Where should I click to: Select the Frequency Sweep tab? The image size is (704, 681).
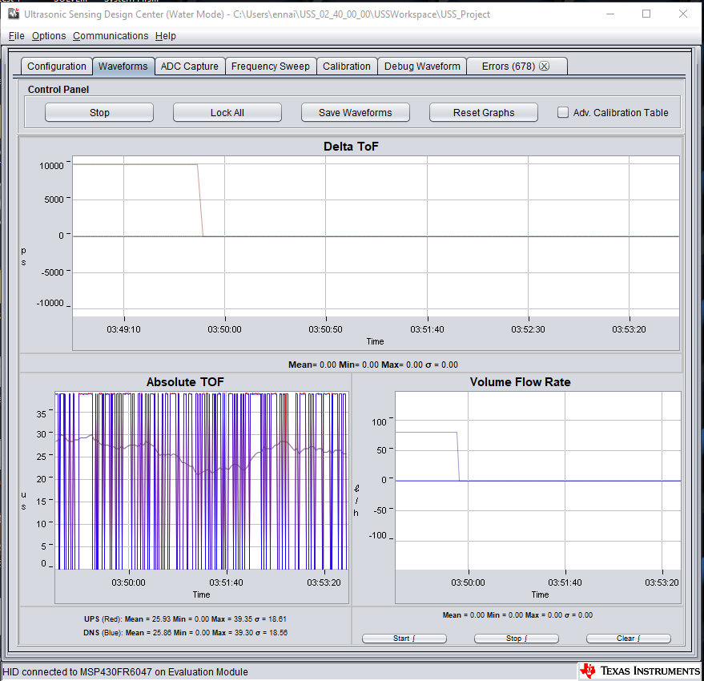pyautogui.click(x=270, y=66)
